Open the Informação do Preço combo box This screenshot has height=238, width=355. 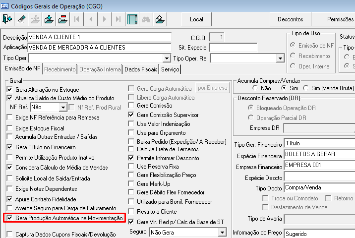point(319,234)
